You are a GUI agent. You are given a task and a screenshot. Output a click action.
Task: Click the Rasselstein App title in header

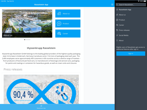click(x=41, y=5)
